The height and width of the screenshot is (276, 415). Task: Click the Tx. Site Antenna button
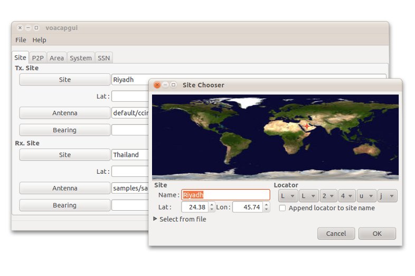coord(64,113)
